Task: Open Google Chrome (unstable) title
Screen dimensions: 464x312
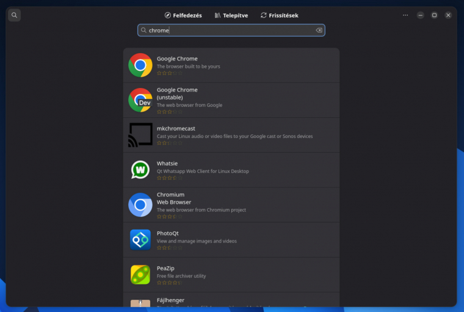Action: coord(177,93)
